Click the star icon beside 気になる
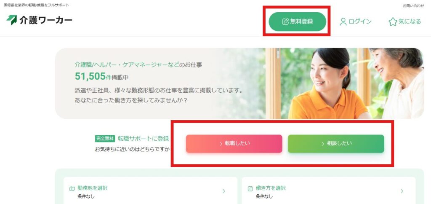Viewport: 431px width, 204px height. pyautogui.click(x=393, y=22)
